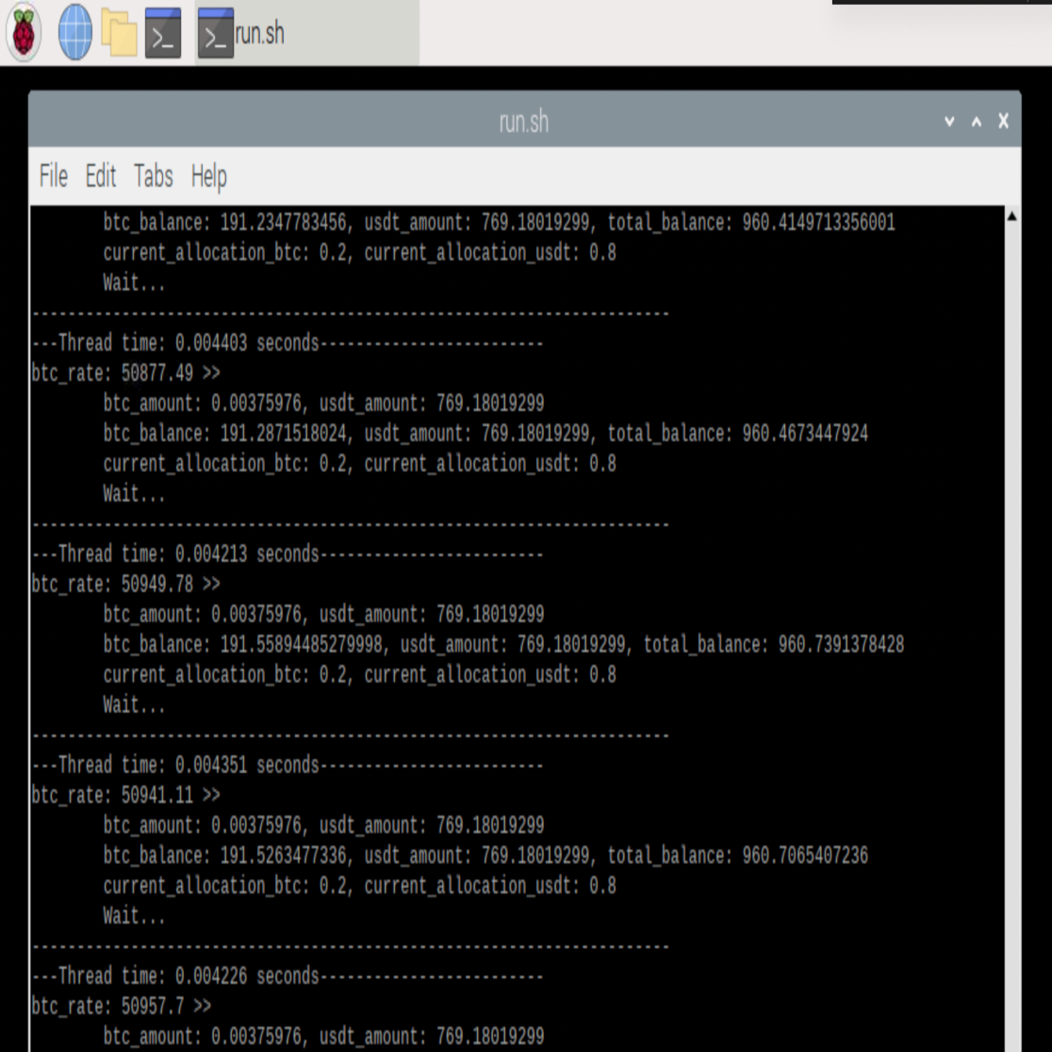The width and height of the screenshot is (1052, 1052).
Task: Click the value 'btc_balance: 191.5263477336'
Action: click(224, 855)
